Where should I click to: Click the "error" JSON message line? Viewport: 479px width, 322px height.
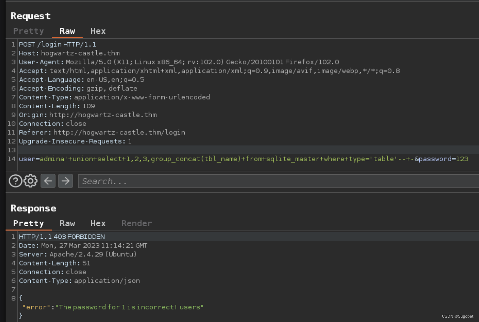click(x=113, y=307)
